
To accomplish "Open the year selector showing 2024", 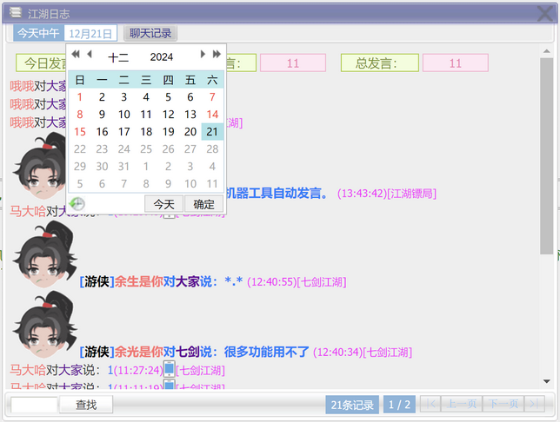I will 161,57.
